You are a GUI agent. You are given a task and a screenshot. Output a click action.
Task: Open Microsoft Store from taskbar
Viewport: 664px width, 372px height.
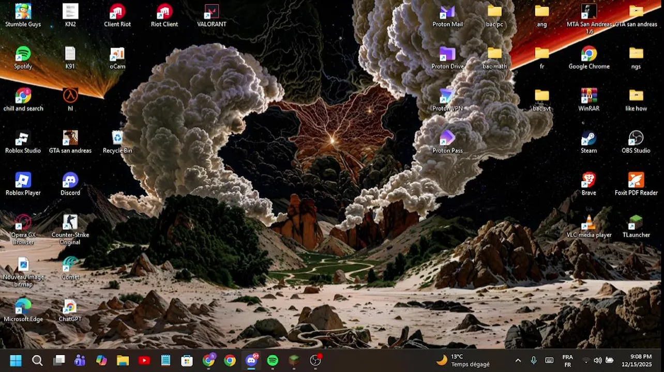187,360
